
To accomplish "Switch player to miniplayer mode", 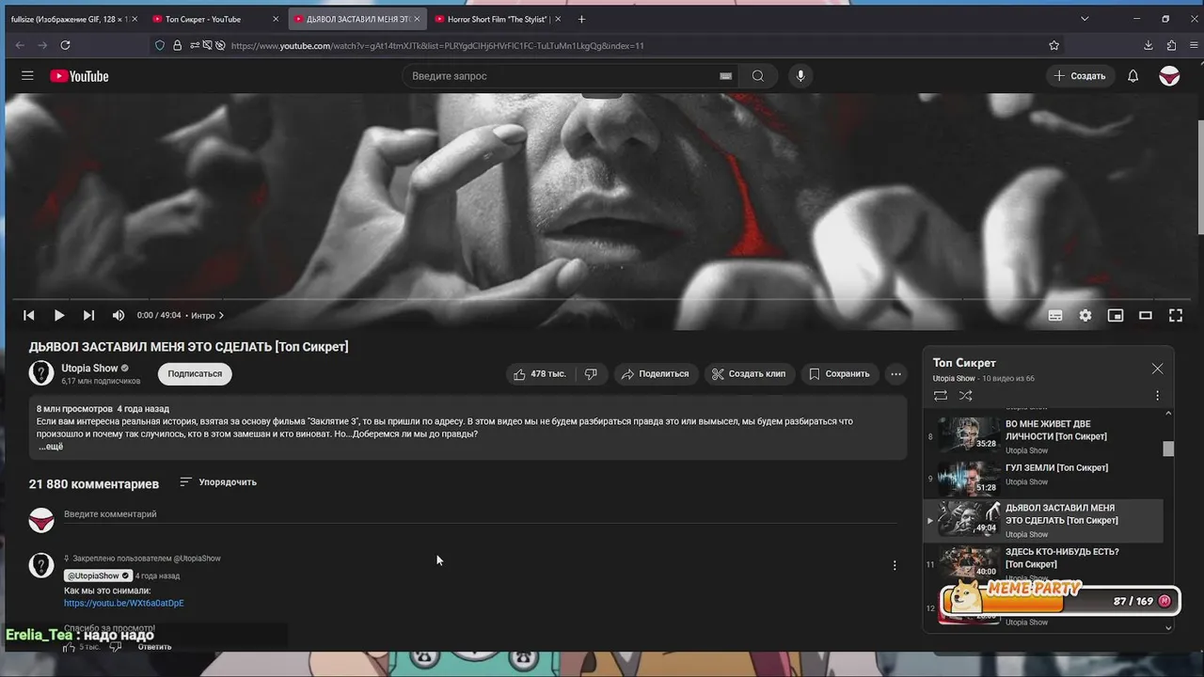I will point(1116,316).
